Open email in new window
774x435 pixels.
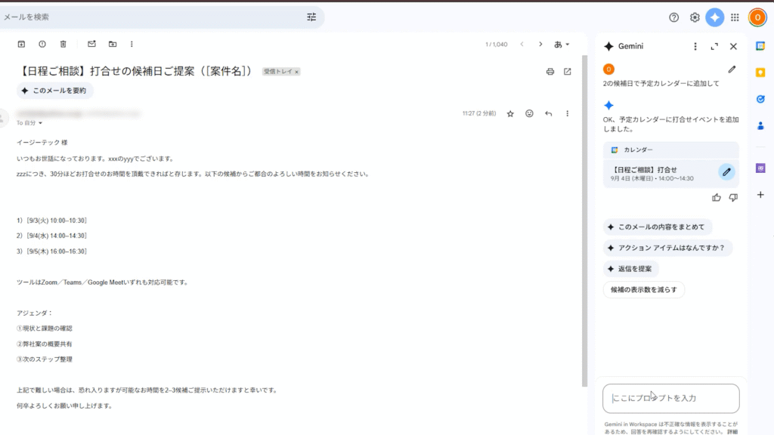click(x=568, y=72)
